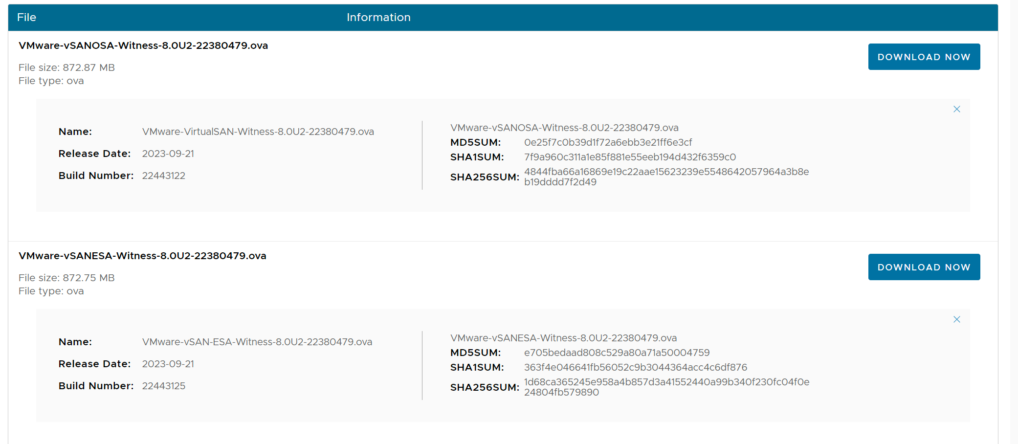Click the File column header
1018x444 pixels.
[x=26, y=18]
